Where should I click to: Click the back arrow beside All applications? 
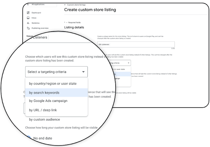(28, 4)
